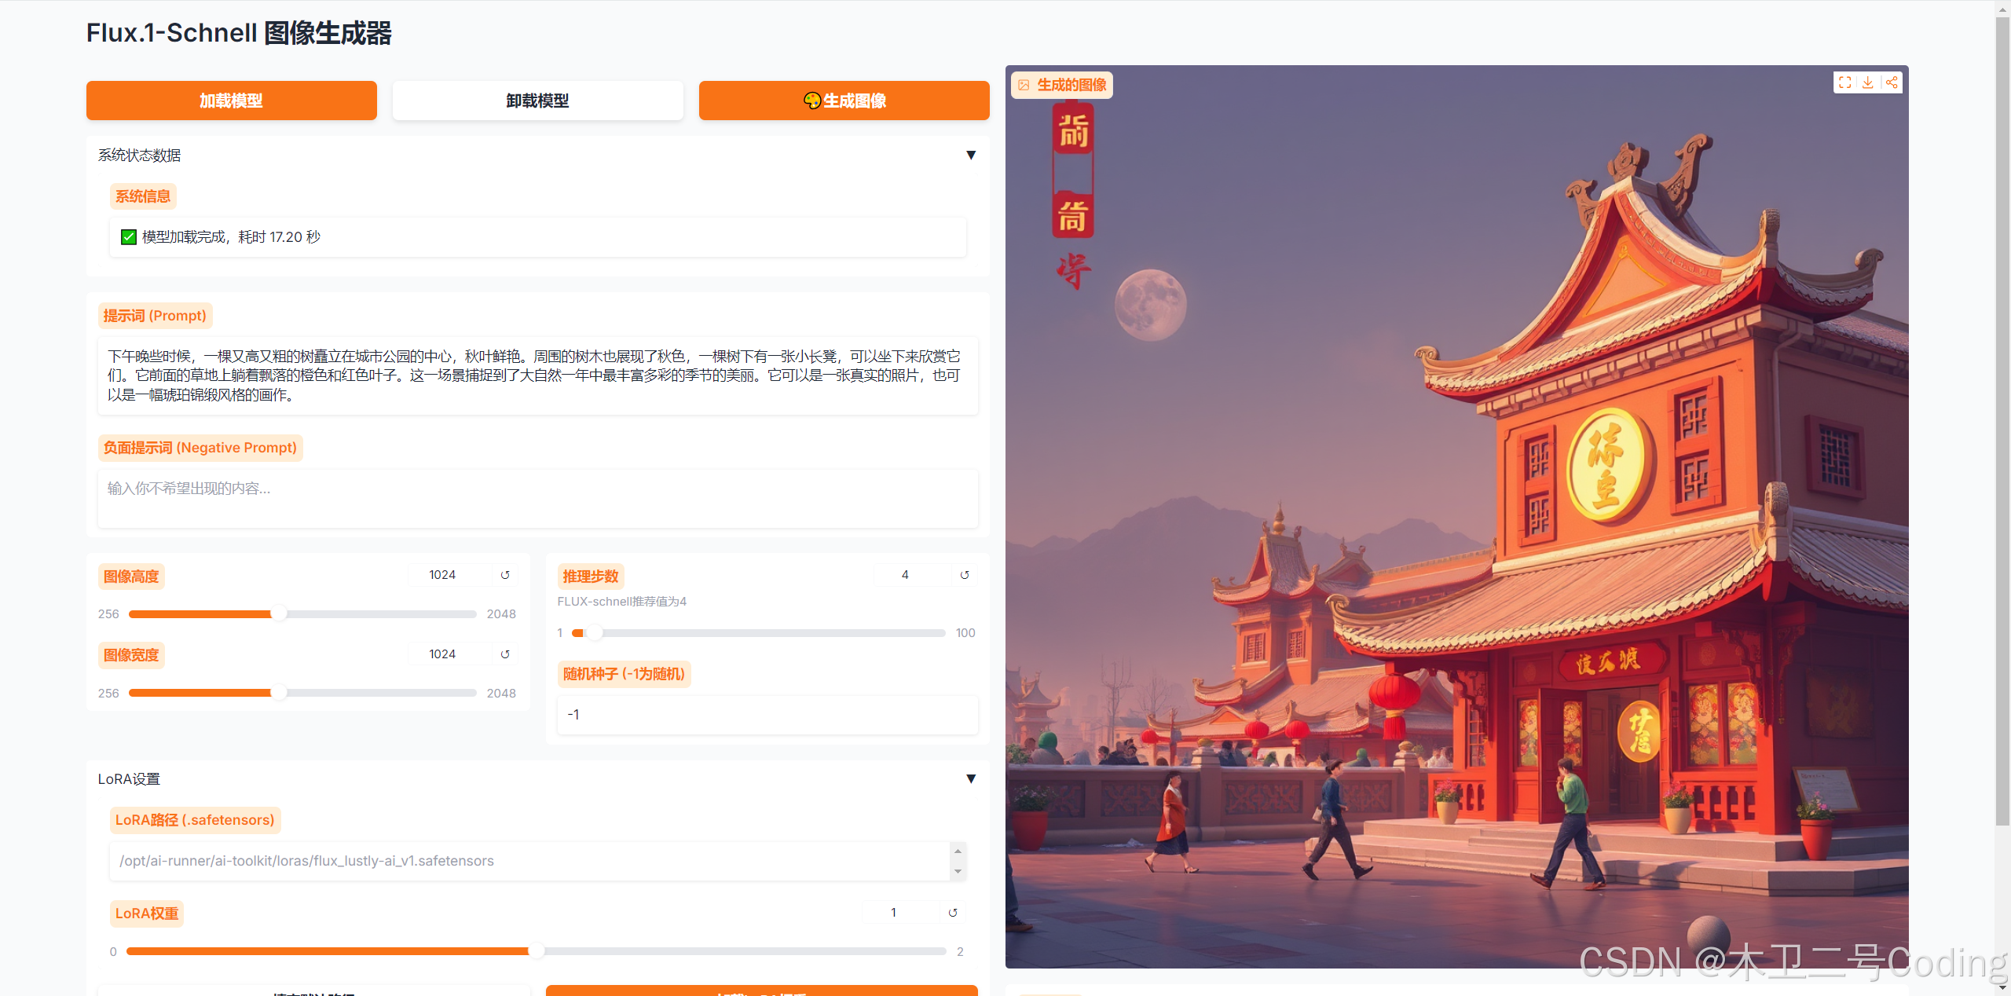2011x996 pixels.
Task: Click the 卸载模型 button
Action: point(537,101)
